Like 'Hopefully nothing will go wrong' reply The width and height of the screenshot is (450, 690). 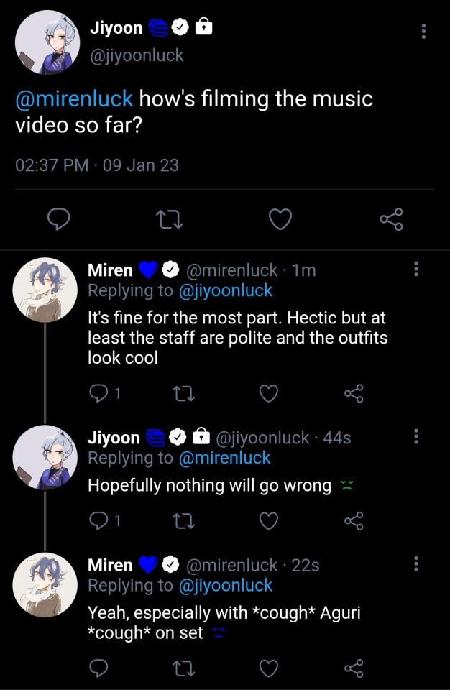pyautogui.click(x=268, y=520)
